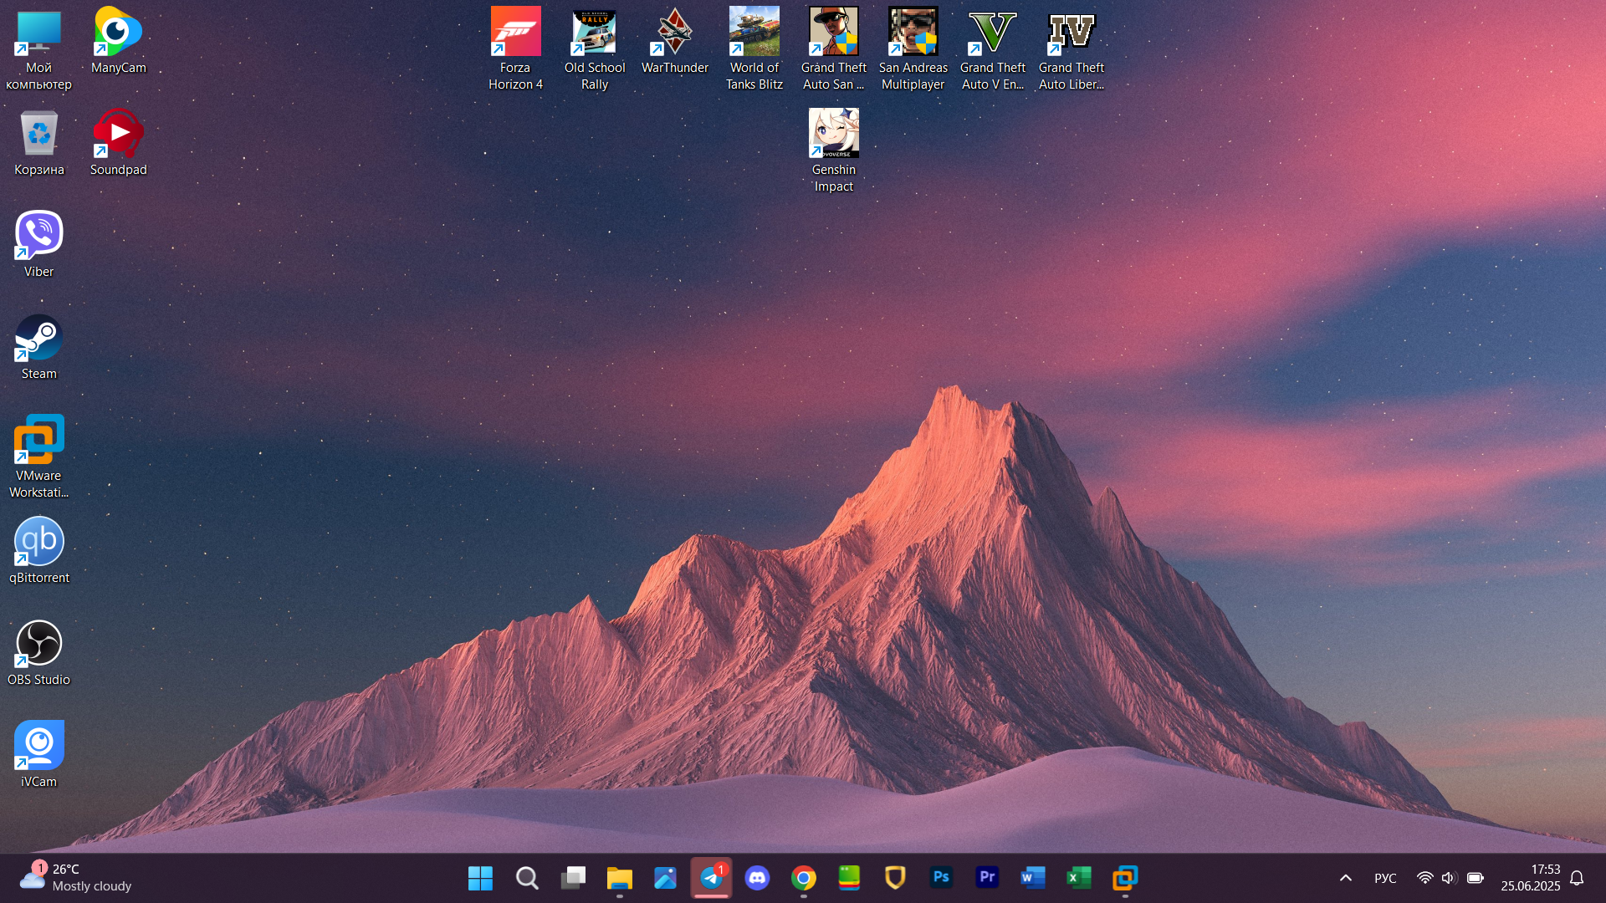Select the World of Tanks Blitz icon

[x=754, y=33]
